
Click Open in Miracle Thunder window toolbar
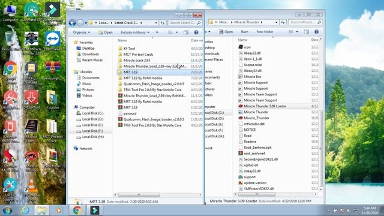[x=226, y=32]
